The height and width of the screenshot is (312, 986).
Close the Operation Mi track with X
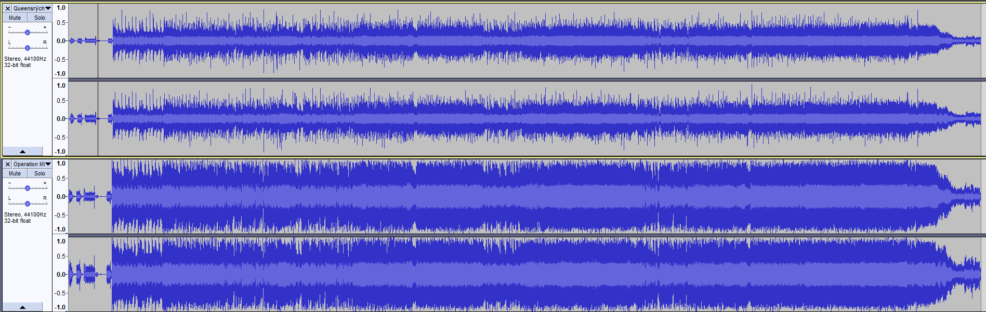point(8,164)
